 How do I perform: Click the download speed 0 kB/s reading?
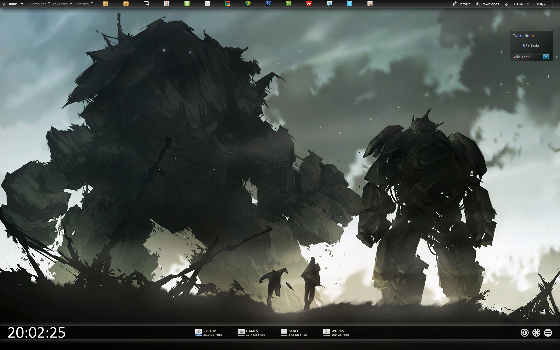click(519, 4)
